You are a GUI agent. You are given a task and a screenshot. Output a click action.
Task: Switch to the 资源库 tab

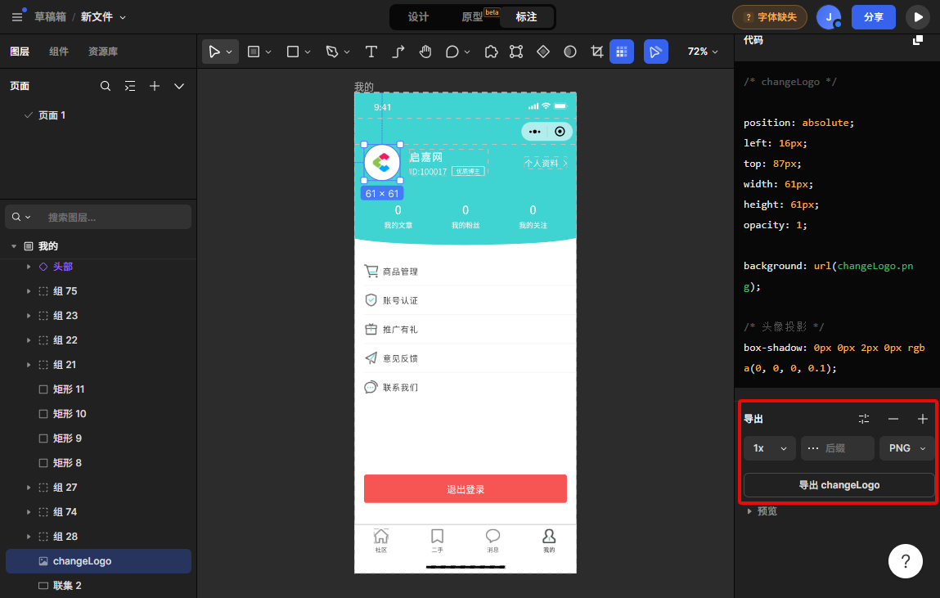click(x=103, y=52)
